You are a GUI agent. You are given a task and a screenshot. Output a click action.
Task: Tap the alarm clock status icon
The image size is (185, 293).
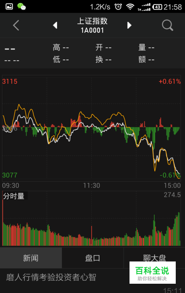coord(118,7)
